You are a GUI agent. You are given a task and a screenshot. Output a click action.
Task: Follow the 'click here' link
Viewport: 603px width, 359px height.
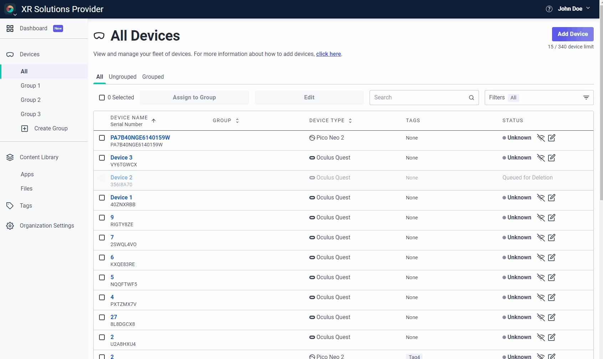click(328, 54)
